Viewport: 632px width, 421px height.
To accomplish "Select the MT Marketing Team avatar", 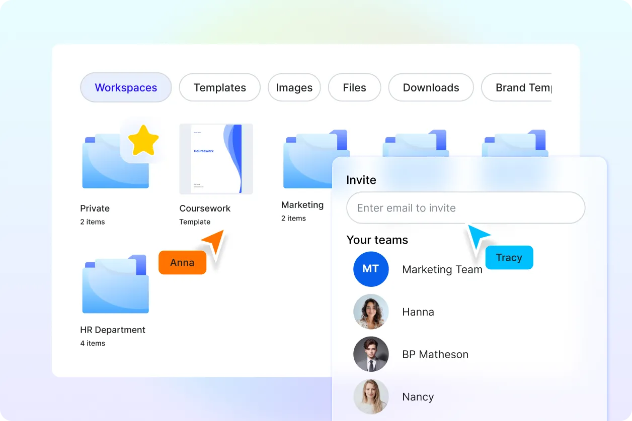I will (x=371, y=269).
